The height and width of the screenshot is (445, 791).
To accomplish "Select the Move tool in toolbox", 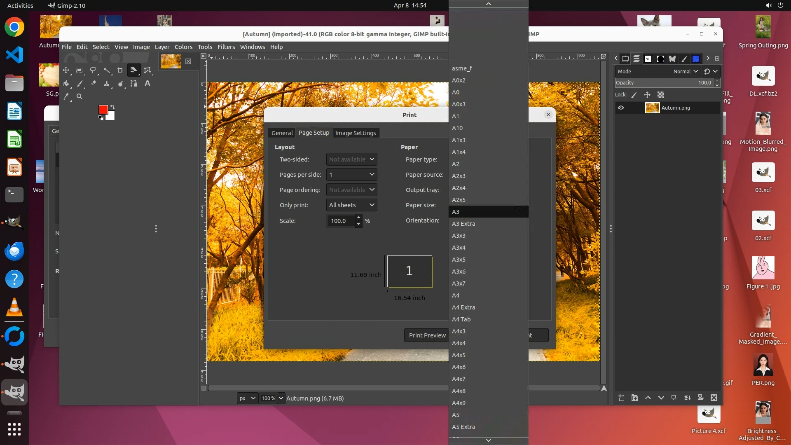I will 66,70.
